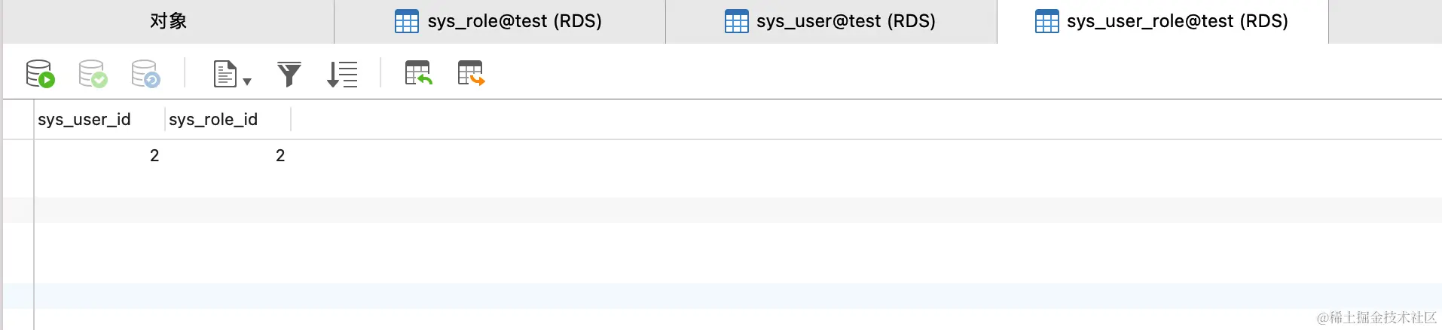1442x330 pixels.
Task: Click the export table icon with orange arrow
Action: pos(471,73)
